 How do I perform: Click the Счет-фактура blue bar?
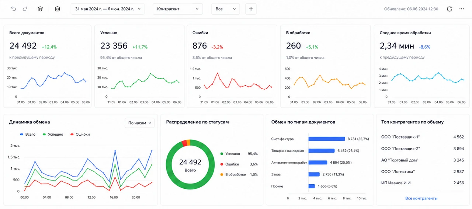(x=327, y=139)
